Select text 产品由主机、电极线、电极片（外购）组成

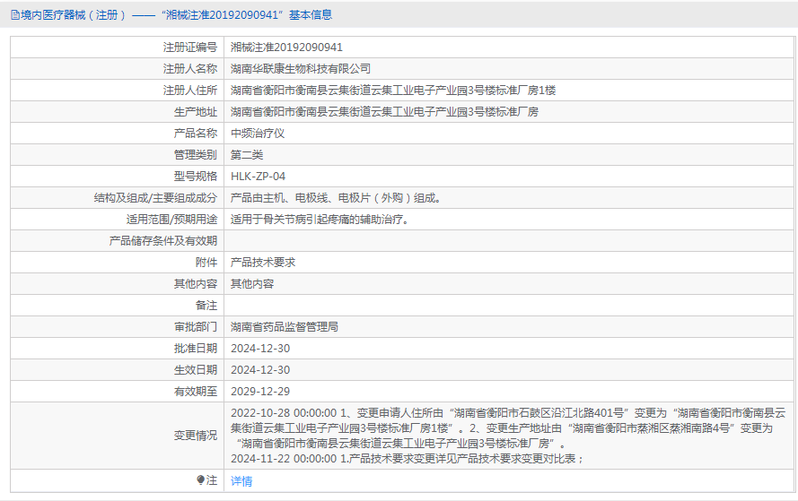point(336,198)
